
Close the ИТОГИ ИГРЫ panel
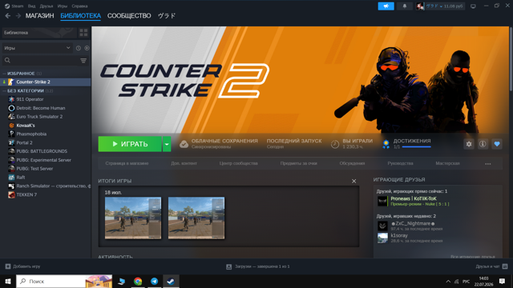pos(353,182)
